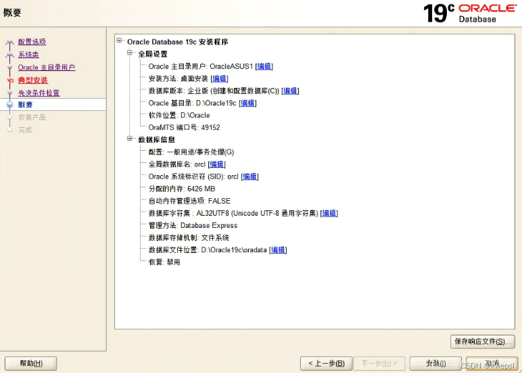Return to the 先决条件检查 step
Viewport: 524px width, 376px height.
pos(39,93)
